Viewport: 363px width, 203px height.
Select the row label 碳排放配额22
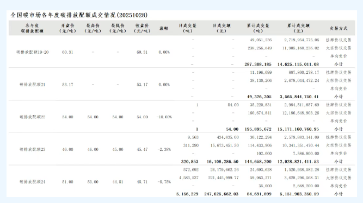click(x=33, y=117)
